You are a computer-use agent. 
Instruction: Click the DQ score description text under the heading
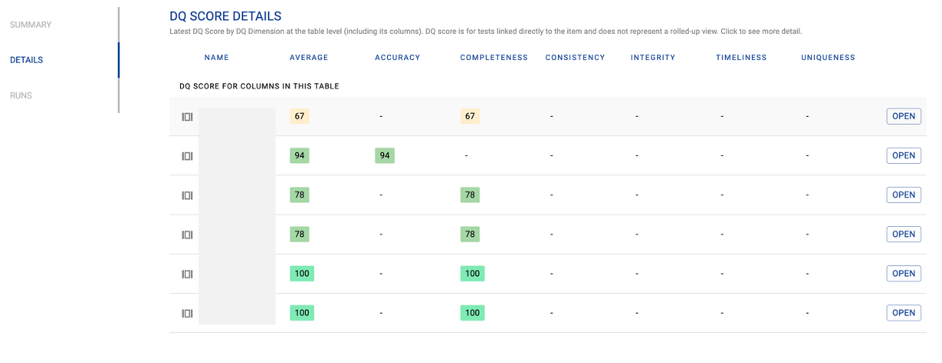tap(486, 32)
